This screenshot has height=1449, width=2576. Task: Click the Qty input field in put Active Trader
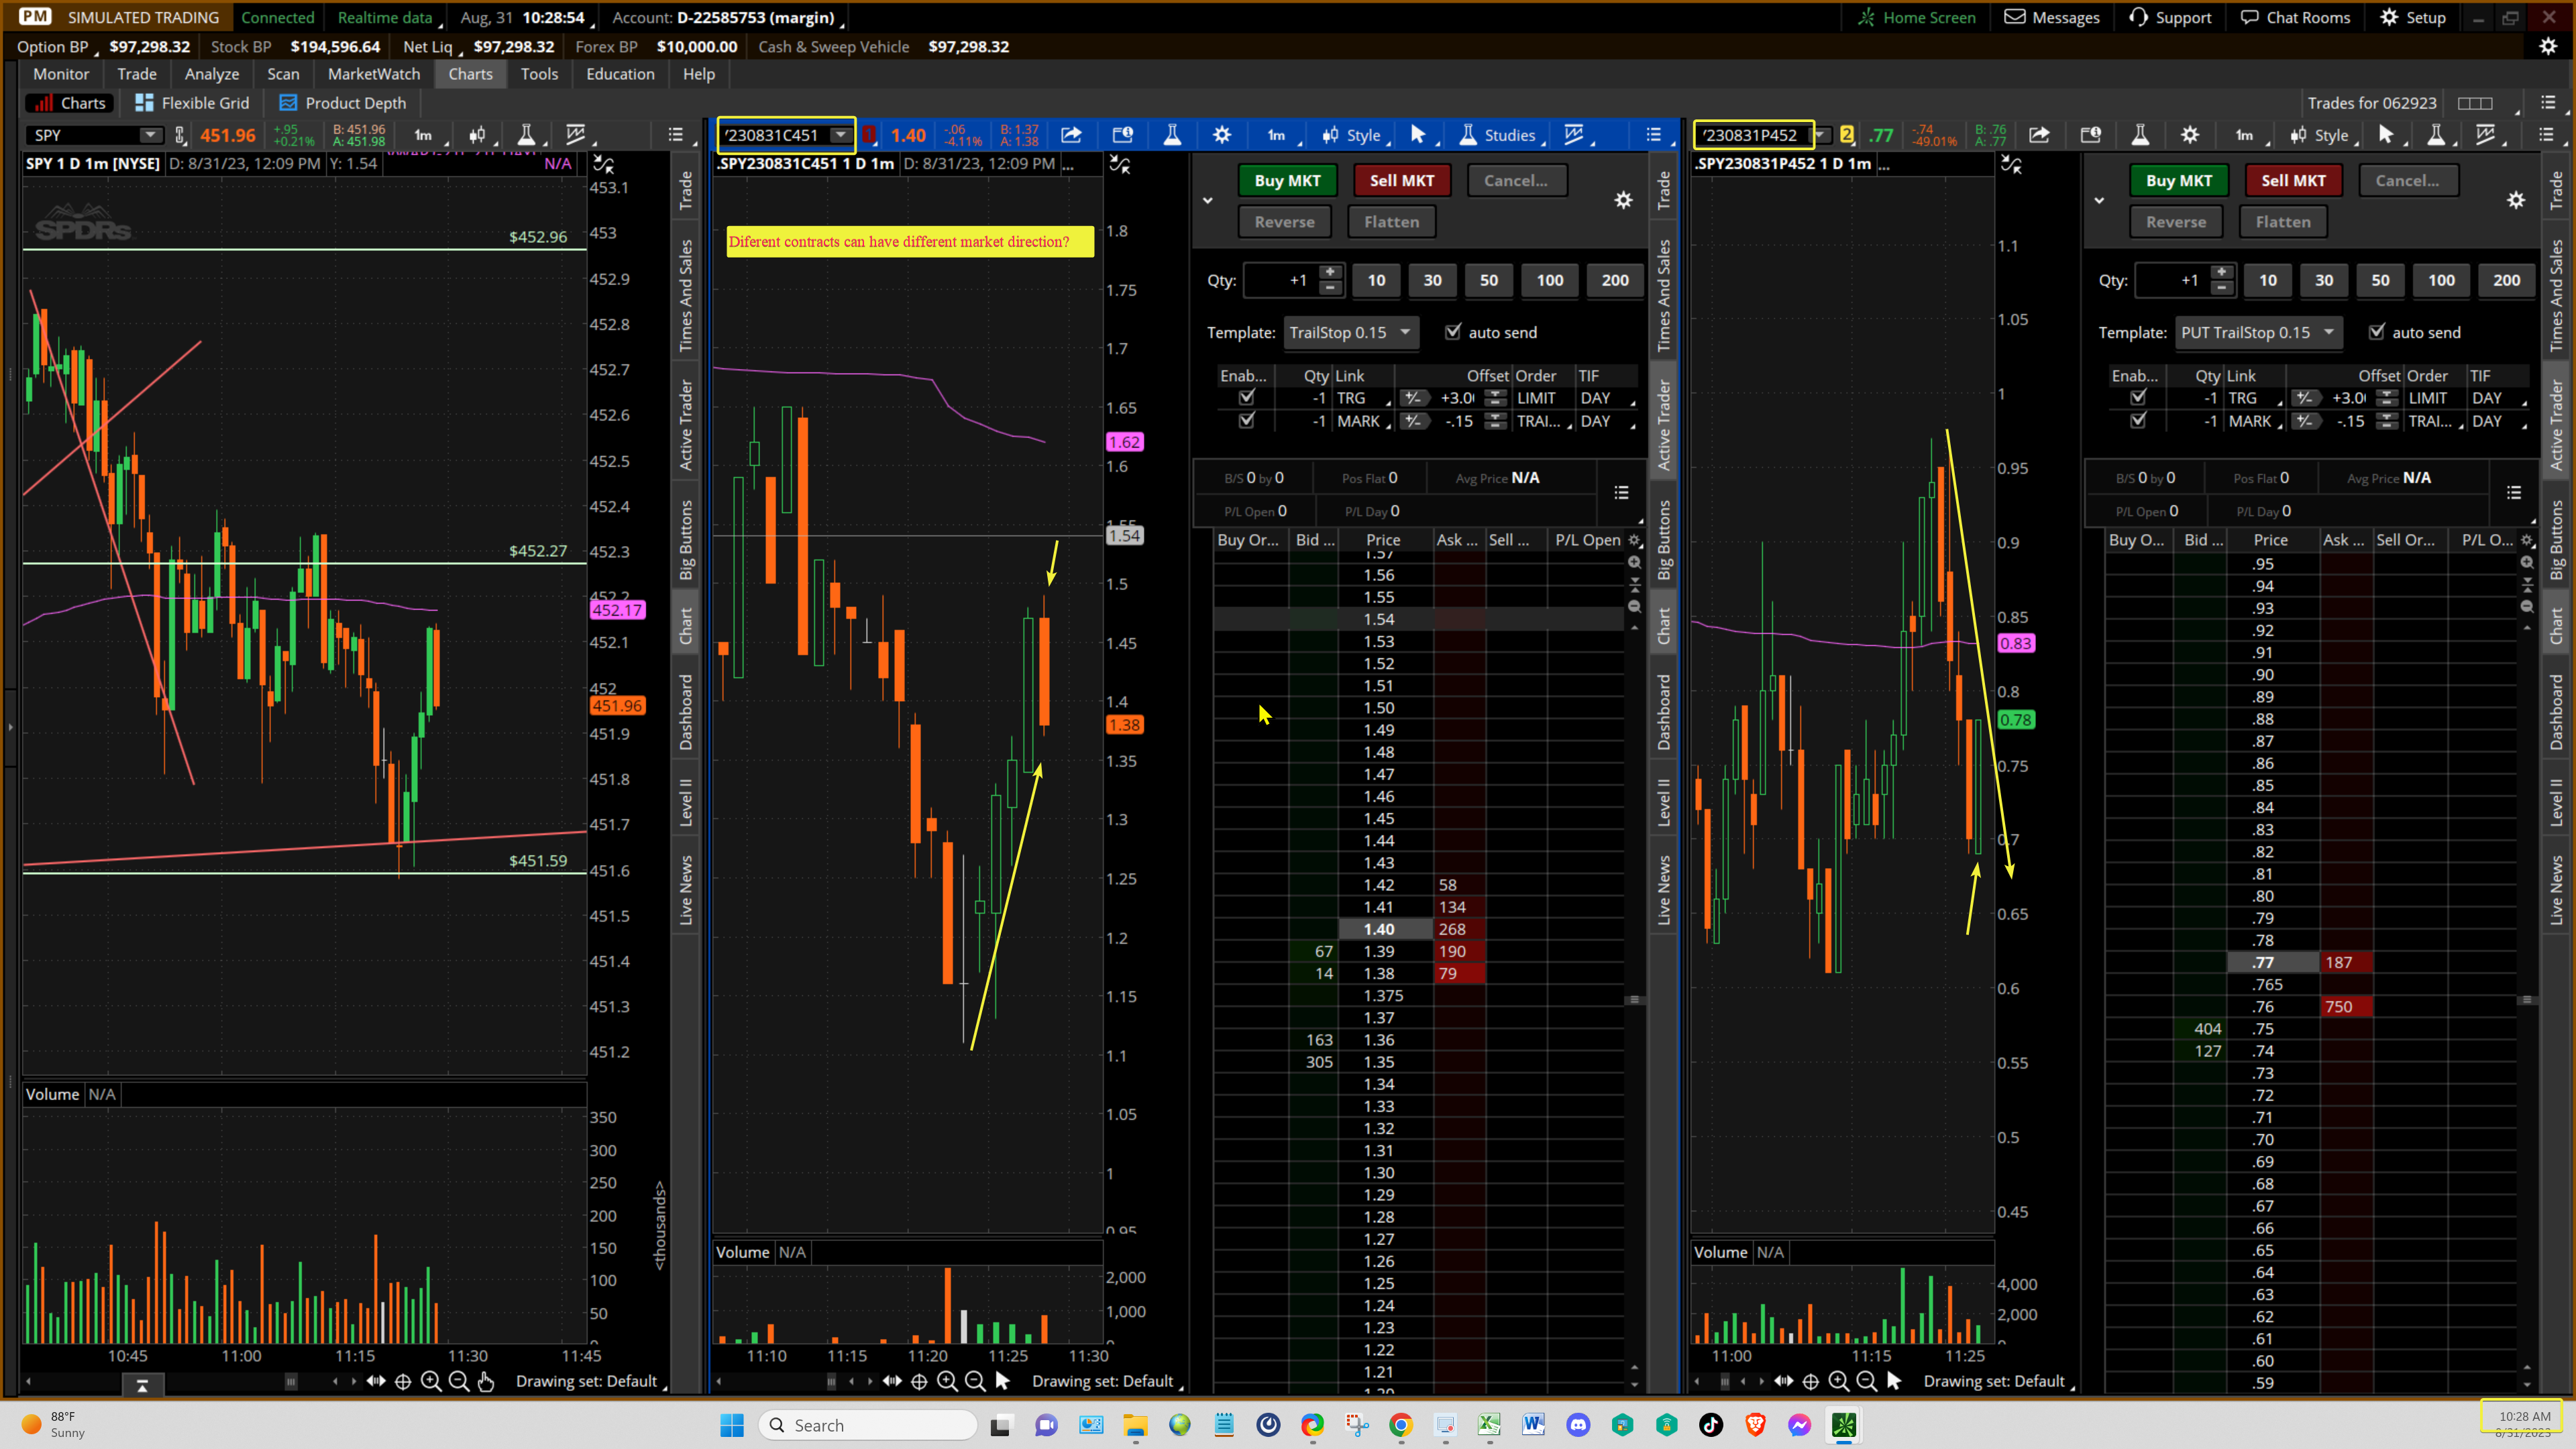(x=2171, y=280)
